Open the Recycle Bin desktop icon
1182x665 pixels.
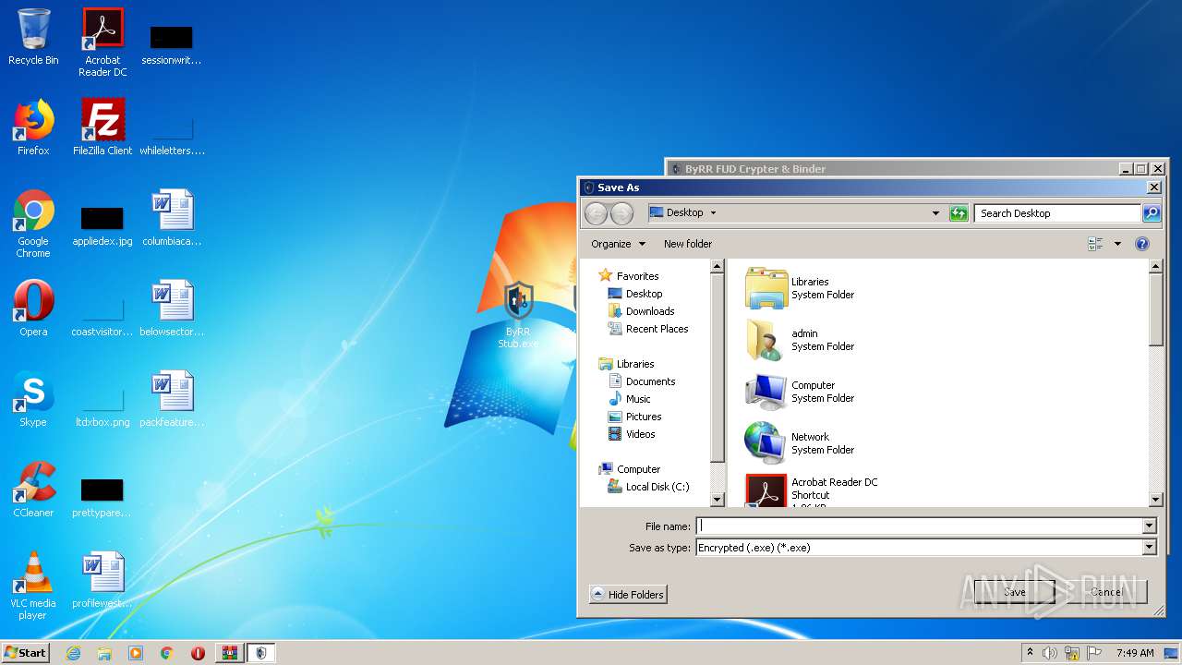33,38
